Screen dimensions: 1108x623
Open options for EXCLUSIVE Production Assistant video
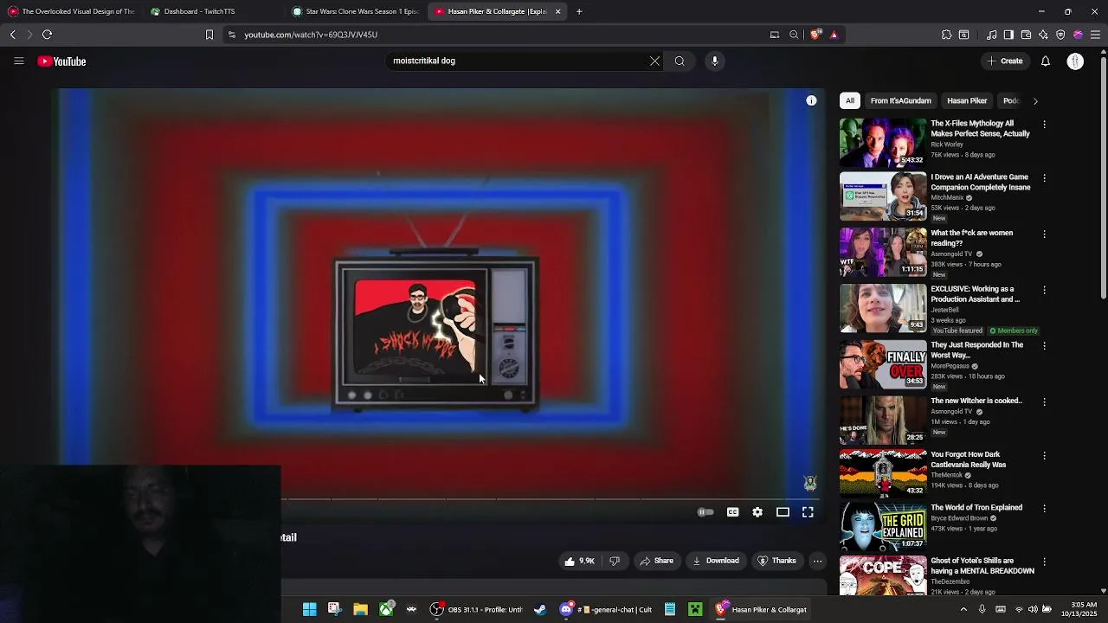tap(1044, 291)
